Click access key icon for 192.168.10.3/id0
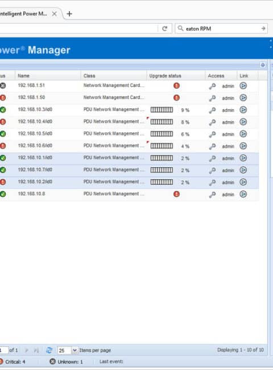Screen dimensions: 273x370 tap(212, 110)
